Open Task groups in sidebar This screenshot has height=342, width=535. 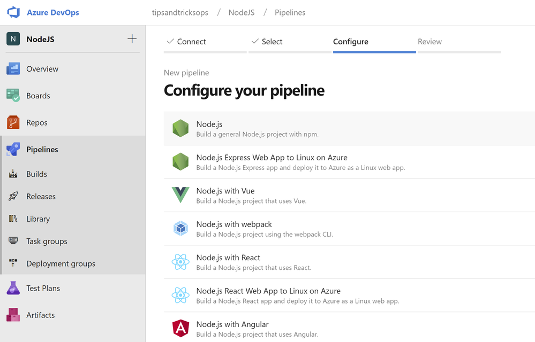pos(47,241)
